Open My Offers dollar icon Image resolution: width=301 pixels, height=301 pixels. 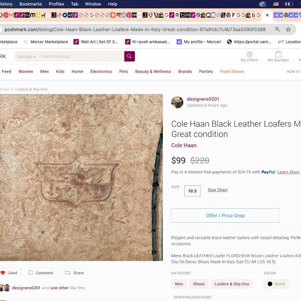(250, 54)
